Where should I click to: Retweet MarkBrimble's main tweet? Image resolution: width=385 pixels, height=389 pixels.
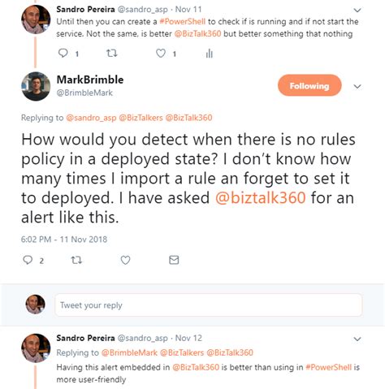[x=76, y=261]
